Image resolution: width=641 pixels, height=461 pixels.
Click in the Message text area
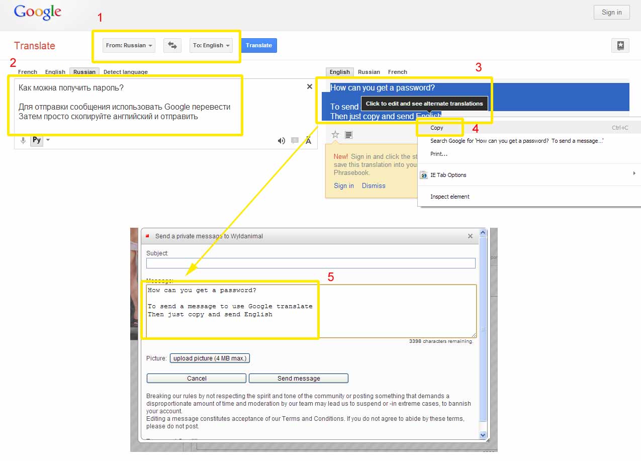312,311
